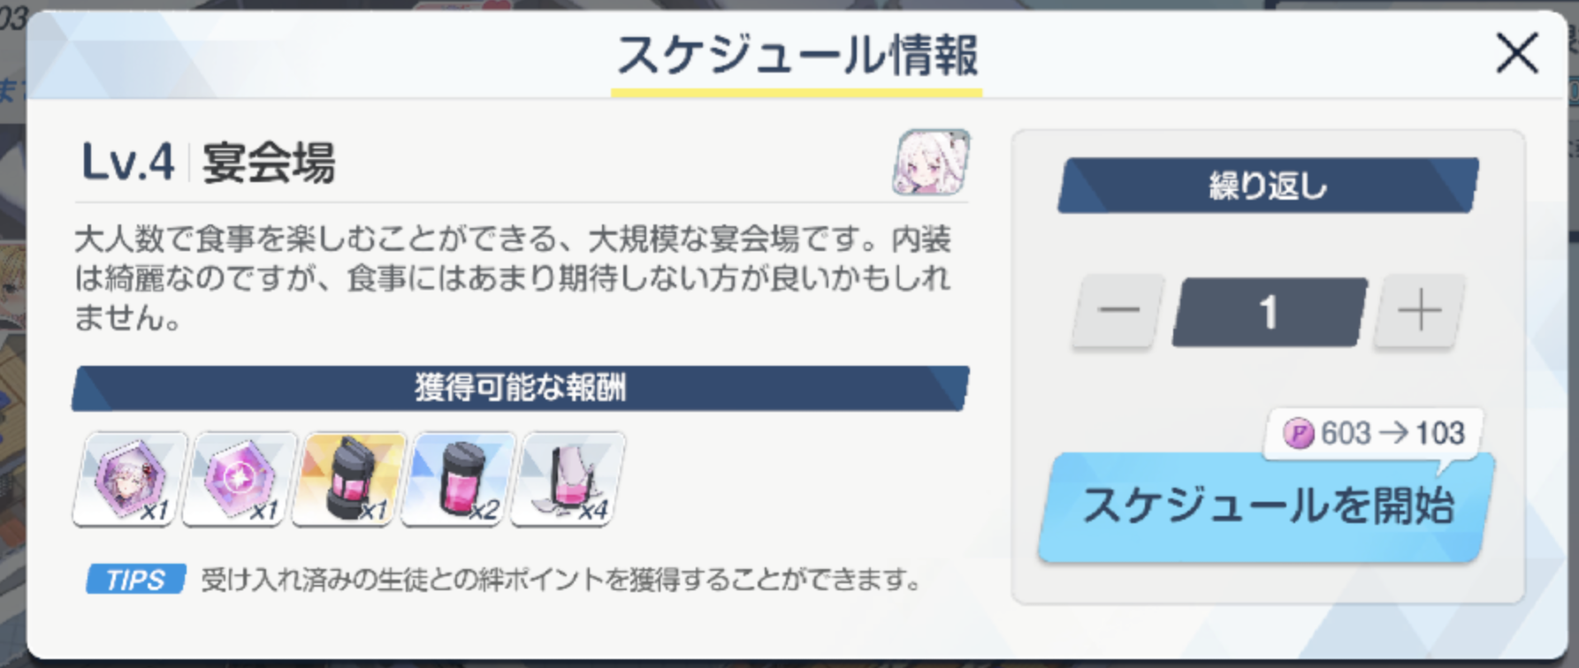Select the blue-background lantern reward x2
Screen dimensions: 1579x668
pyautogui.click(x=459, y=479)
